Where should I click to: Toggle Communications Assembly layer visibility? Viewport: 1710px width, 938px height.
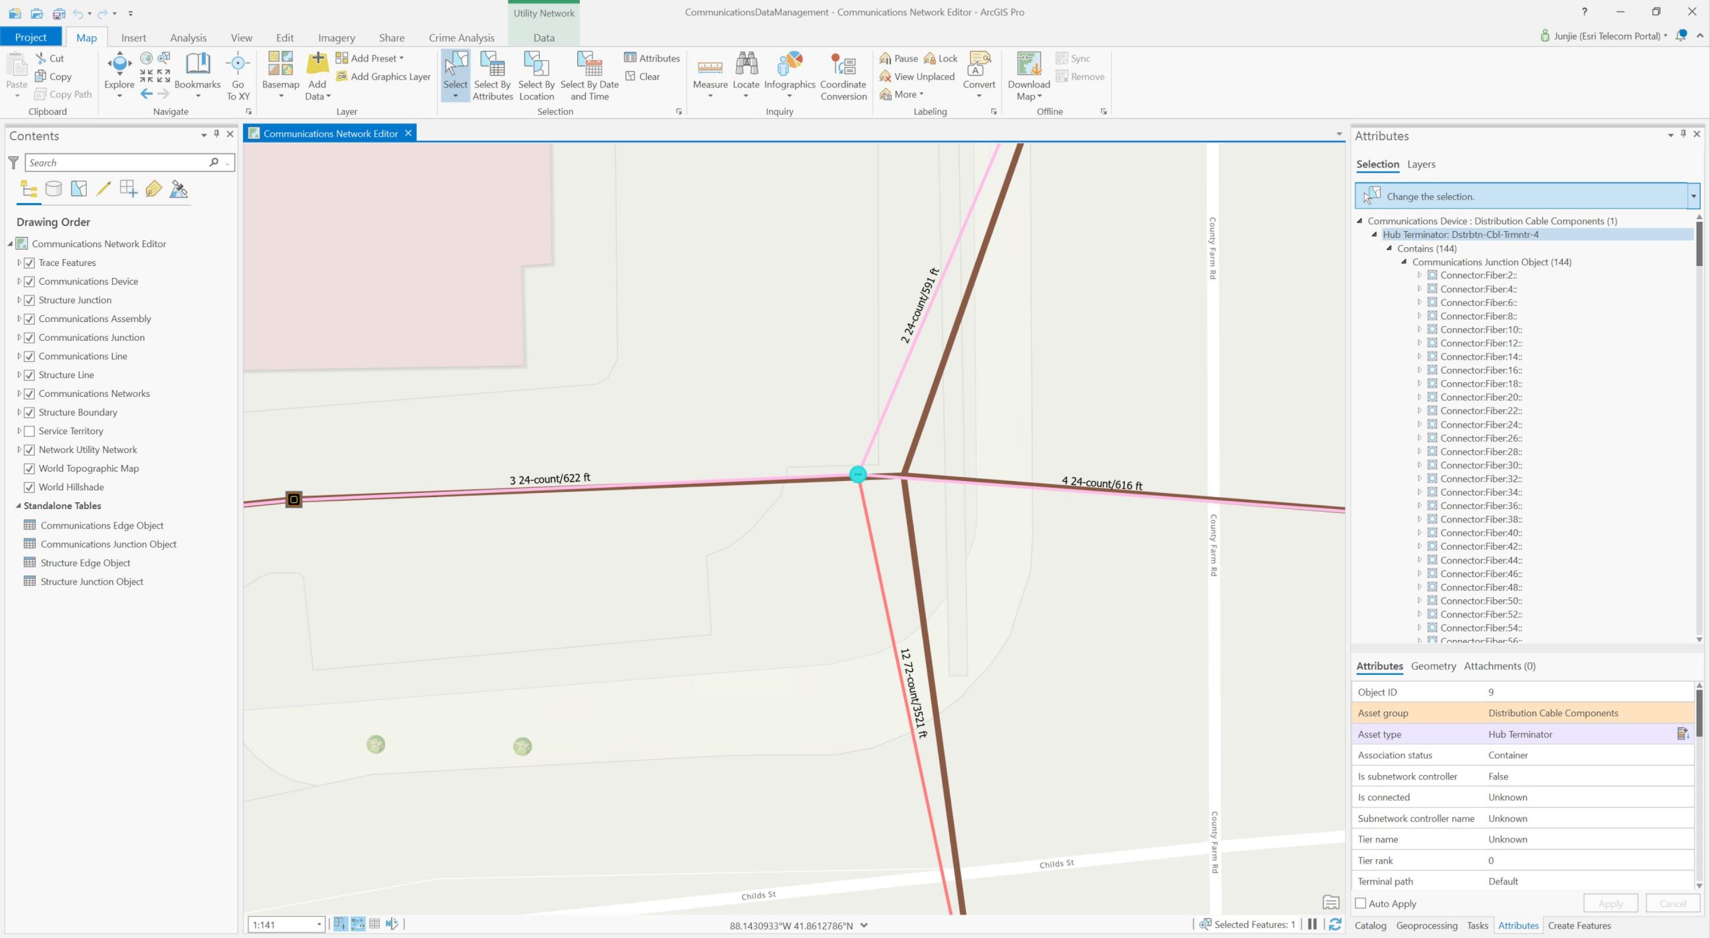pos(29,319)
